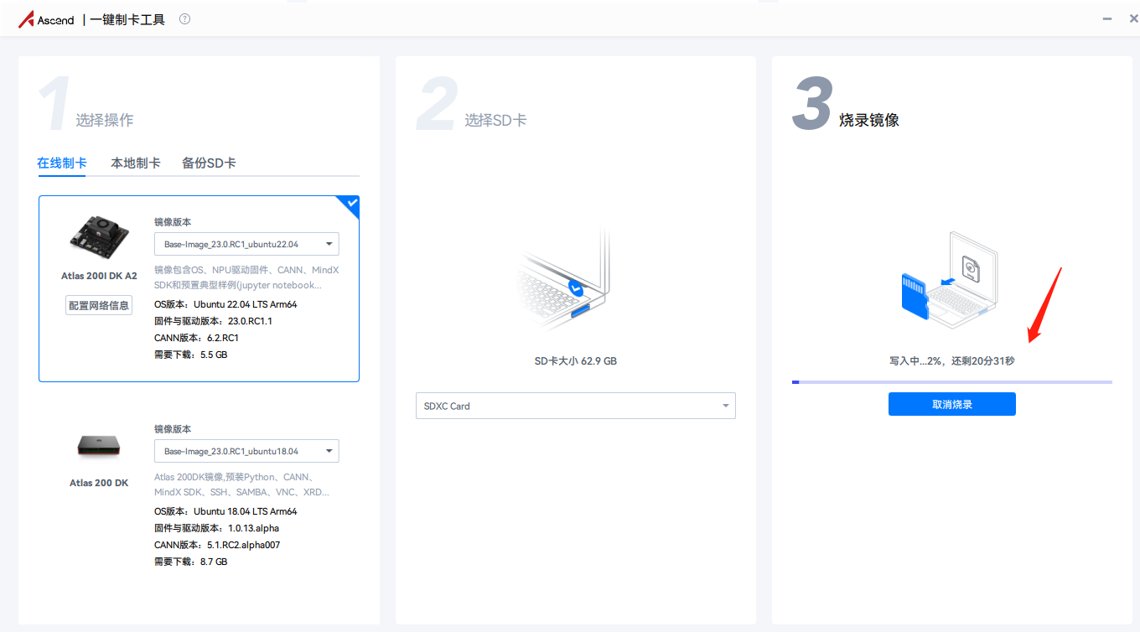
Task: Click the 需要下载 5.5 GB text
Action: (191, 355)
